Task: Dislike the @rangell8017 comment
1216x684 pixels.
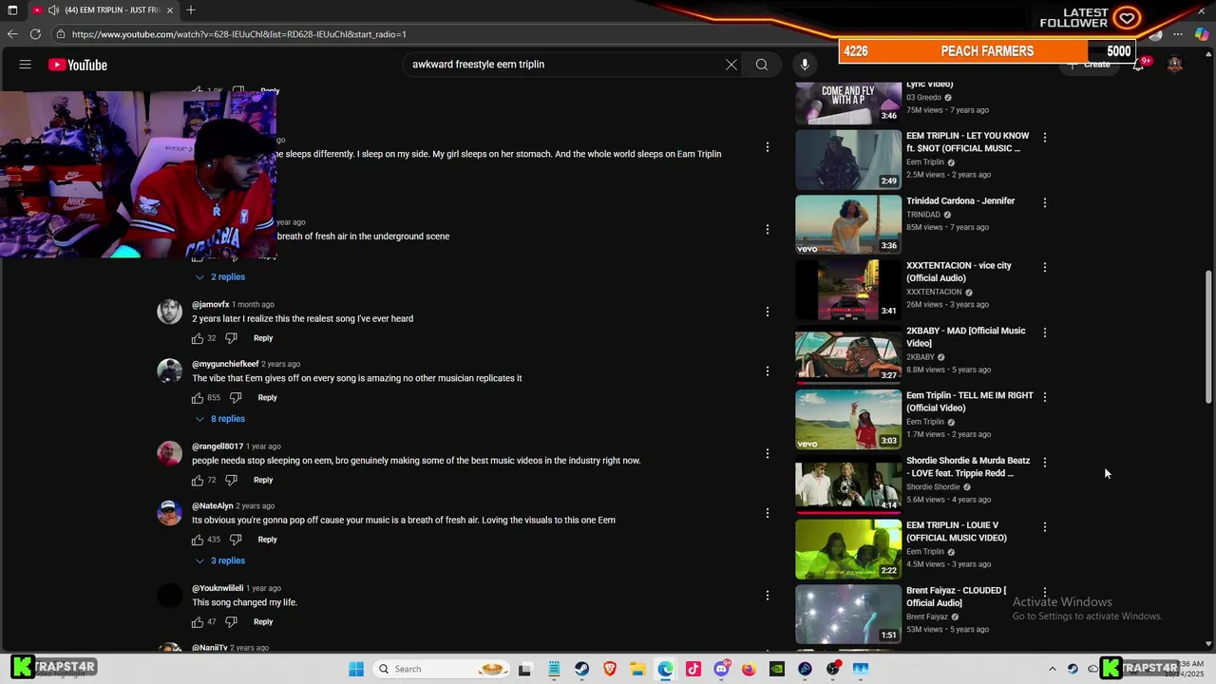Action: click(x=231, y=480)
